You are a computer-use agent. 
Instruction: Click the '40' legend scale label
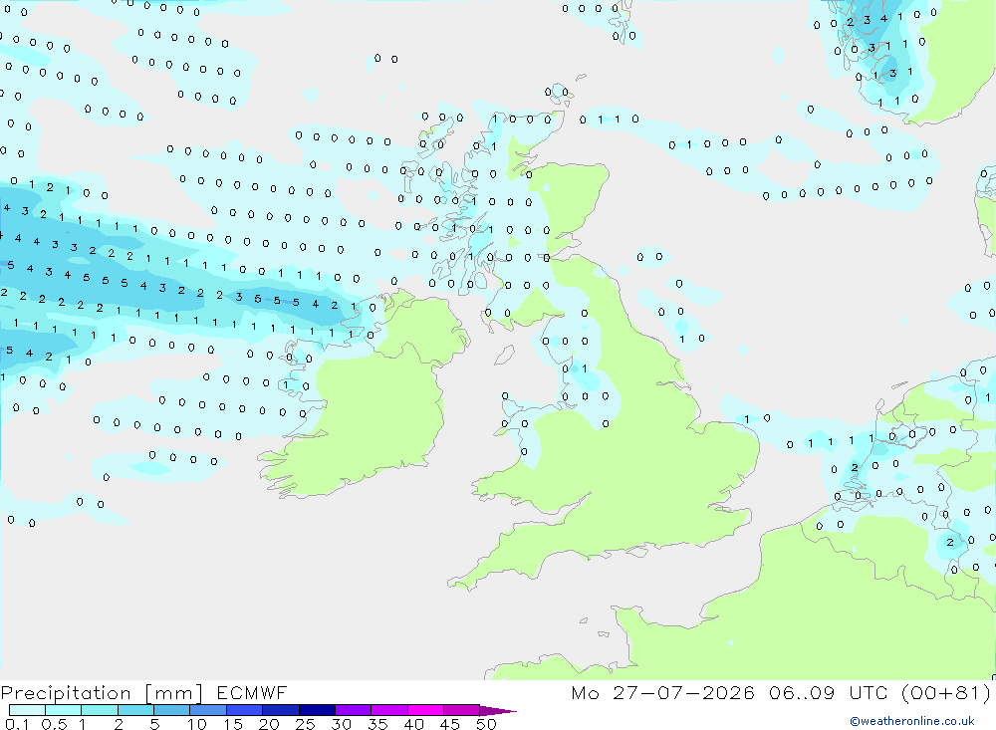413,724
